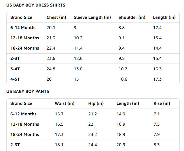Select sleeve length value 13.8

click(x=78, y=69)
